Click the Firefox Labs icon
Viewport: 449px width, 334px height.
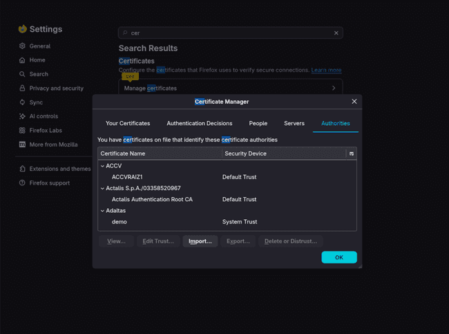click(22, 131)
